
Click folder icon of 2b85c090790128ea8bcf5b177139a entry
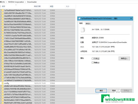[x=3, y=13]
